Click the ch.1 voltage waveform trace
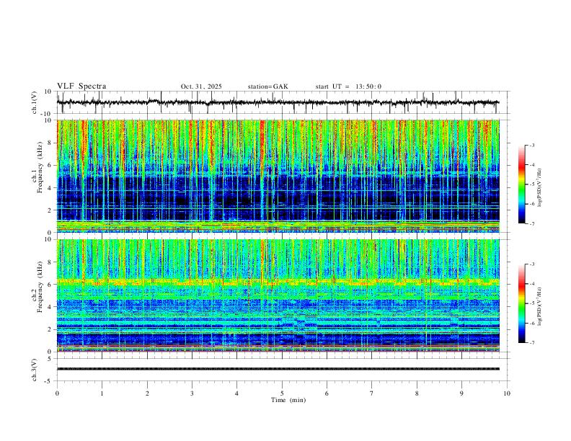 click(x=278, y=102)
